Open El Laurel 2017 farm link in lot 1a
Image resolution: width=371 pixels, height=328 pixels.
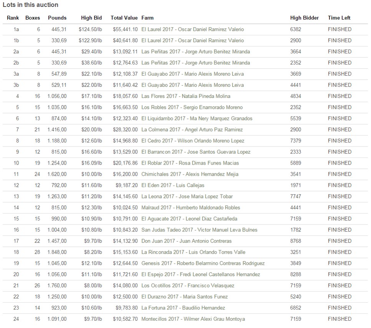[192, 29]
